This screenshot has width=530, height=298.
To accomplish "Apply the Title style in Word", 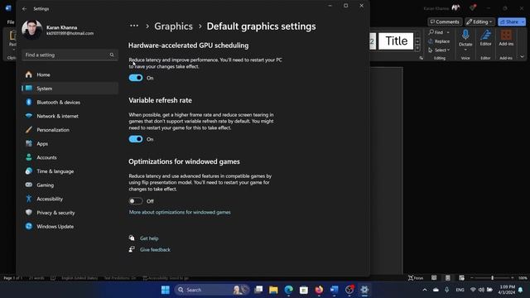I will pos(396,41).
